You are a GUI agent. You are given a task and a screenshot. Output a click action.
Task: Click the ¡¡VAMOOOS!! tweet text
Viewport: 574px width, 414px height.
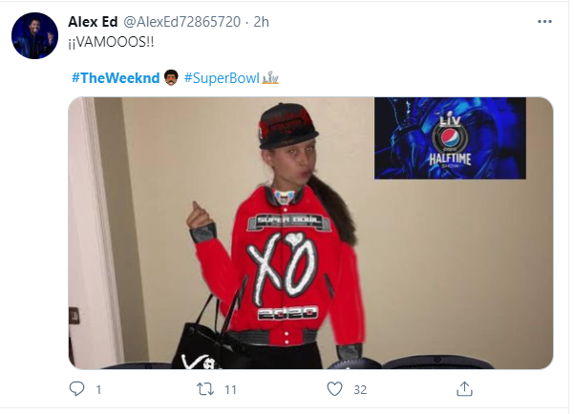[111, 42]
